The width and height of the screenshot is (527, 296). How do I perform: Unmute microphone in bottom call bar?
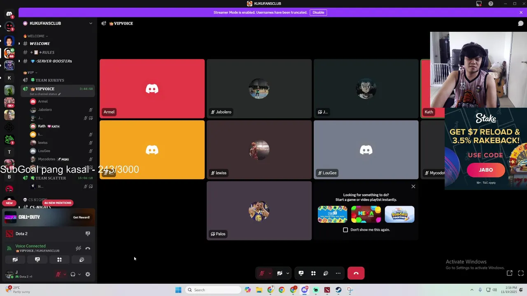(262, 273)
